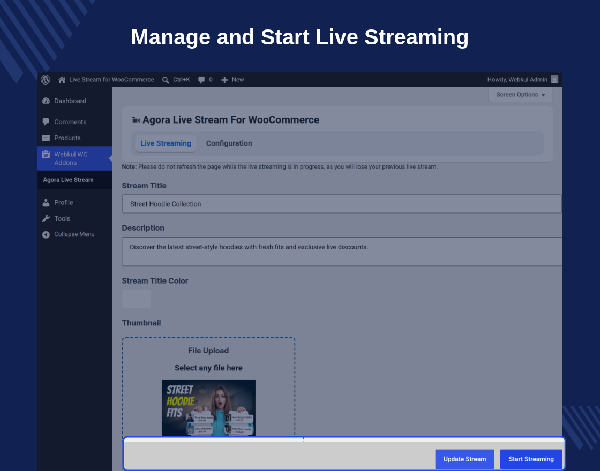Image resolution: width=600 pixels, height=471 pixels.
Task: Click the Description text area
Action: pyautogui.click(x=342, y=252)
